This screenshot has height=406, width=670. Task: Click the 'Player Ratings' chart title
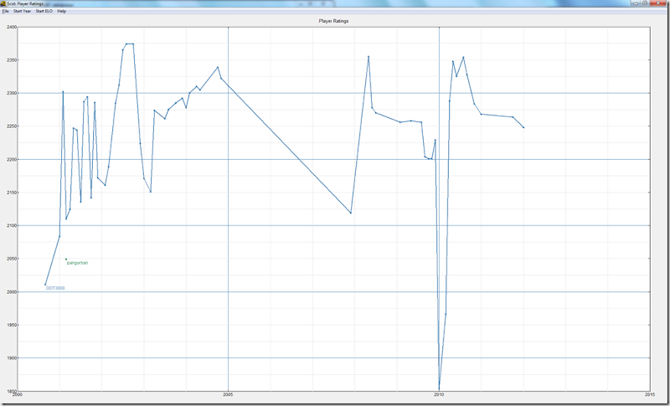click(x=333, y=20)
